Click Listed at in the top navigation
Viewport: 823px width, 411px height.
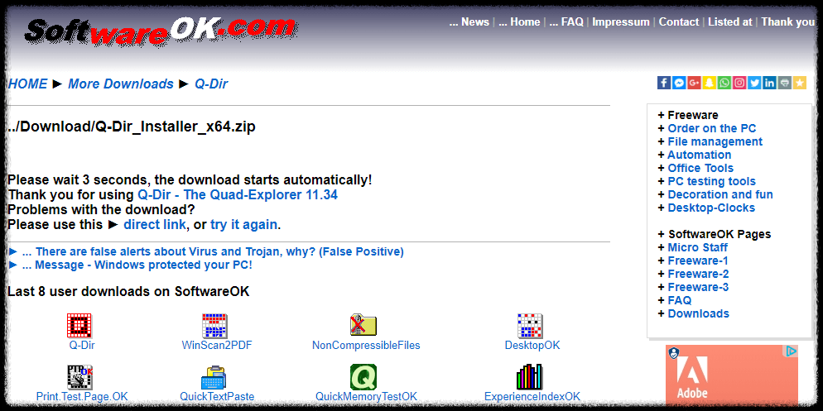[730, 22]
